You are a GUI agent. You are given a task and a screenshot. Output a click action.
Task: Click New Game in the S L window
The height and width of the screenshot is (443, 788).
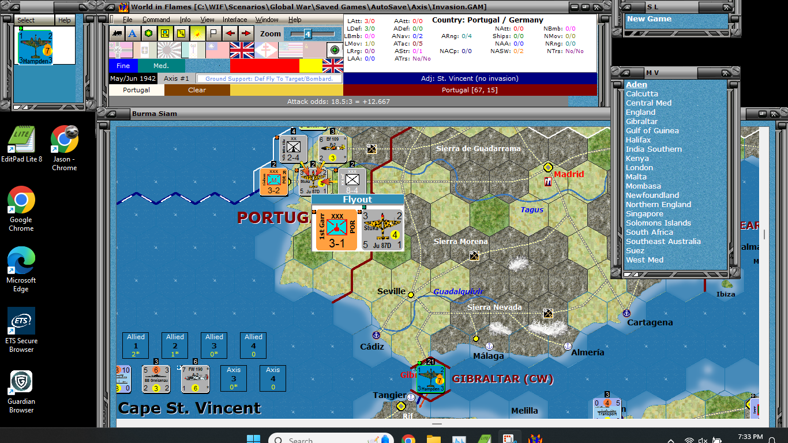[x=649, y=18]
